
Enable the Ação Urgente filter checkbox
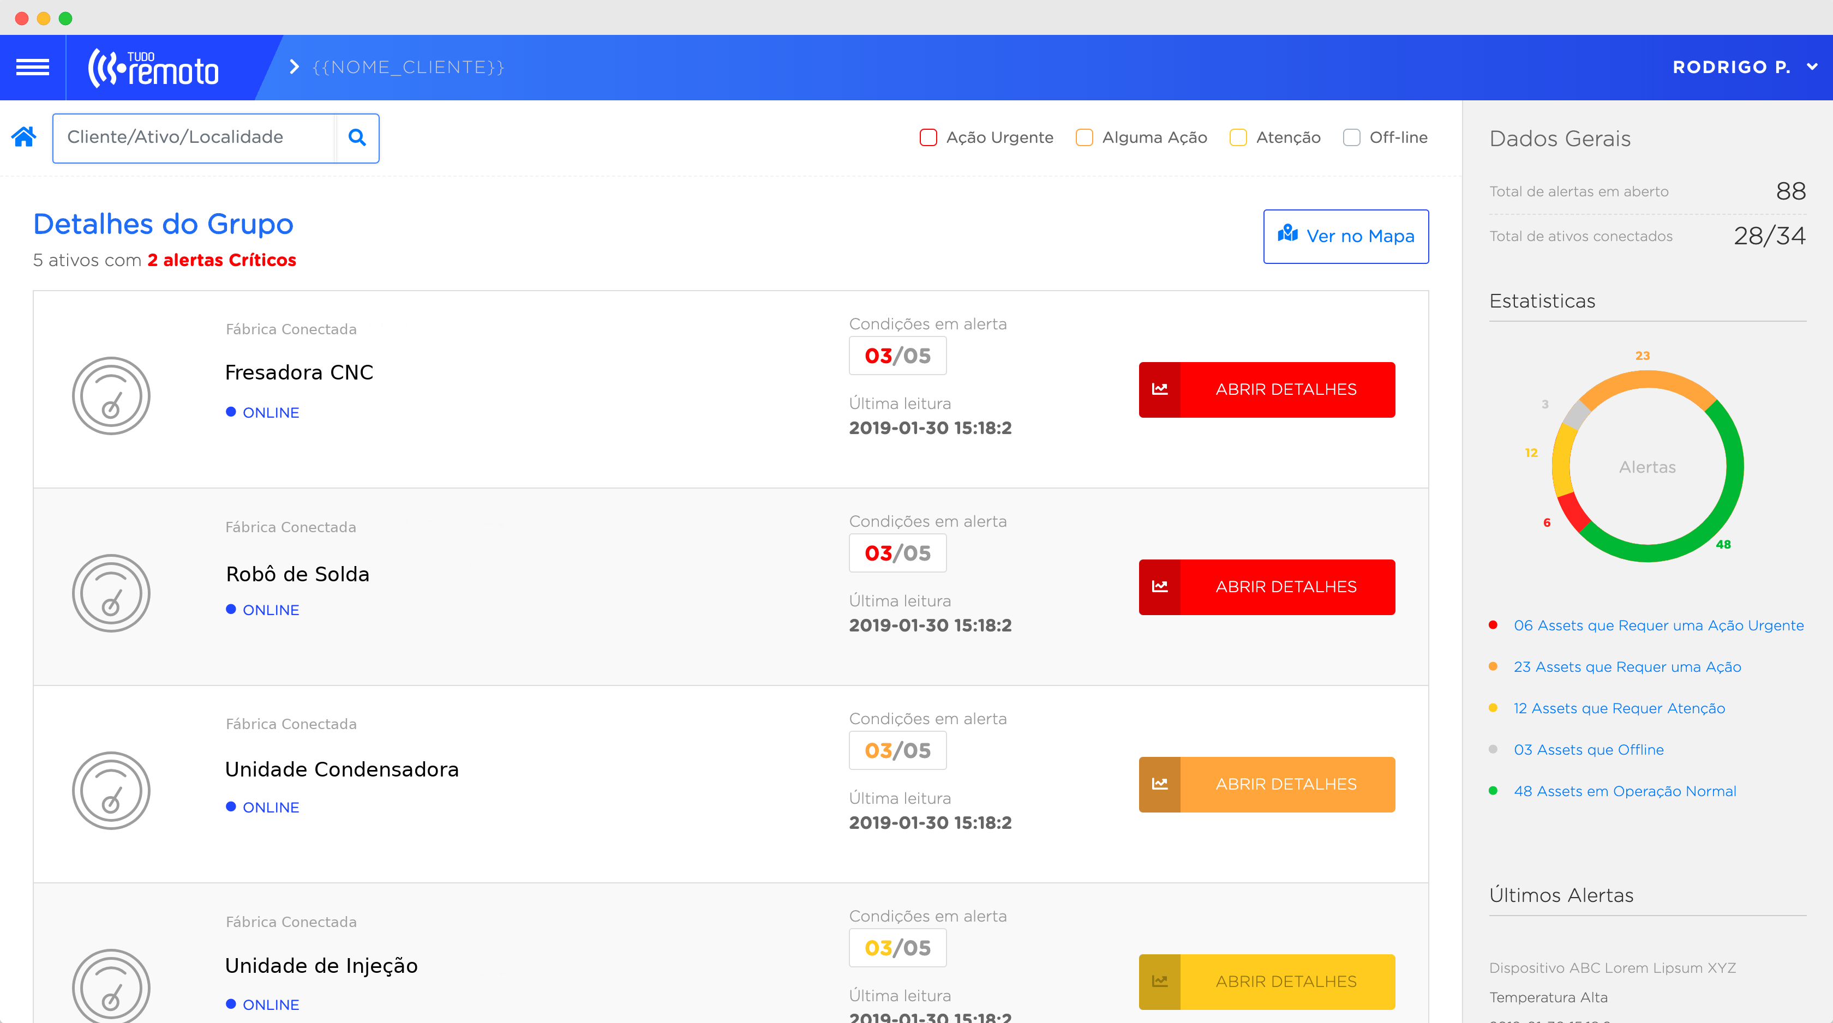point(928,137)
